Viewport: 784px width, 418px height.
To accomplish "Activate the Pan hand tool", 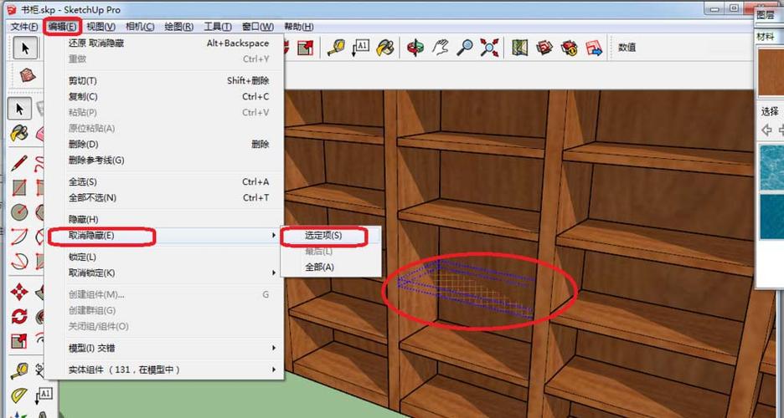I will pyautogui.click(x=440, y=48).
